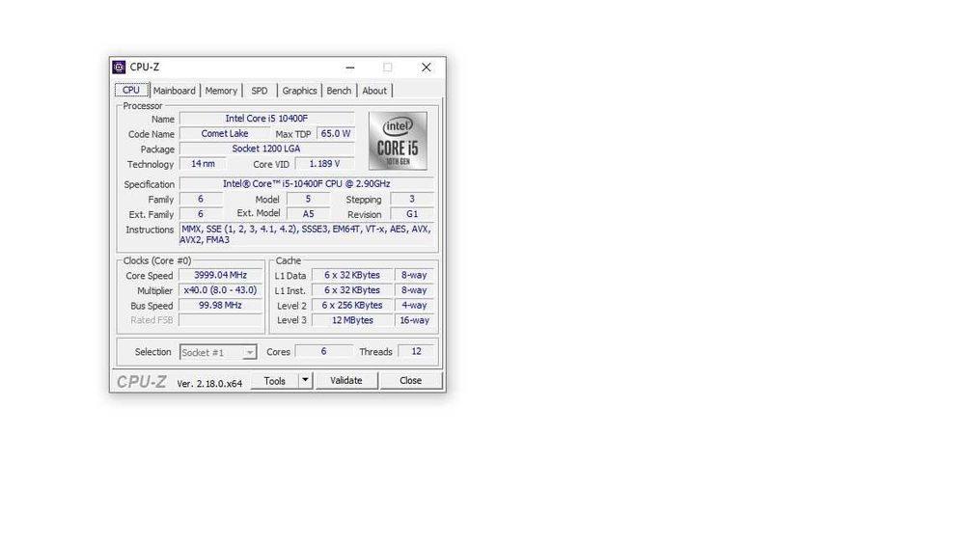Open the Bench tab
This screenshot has width=965, height=543.
tap(339, 91)
